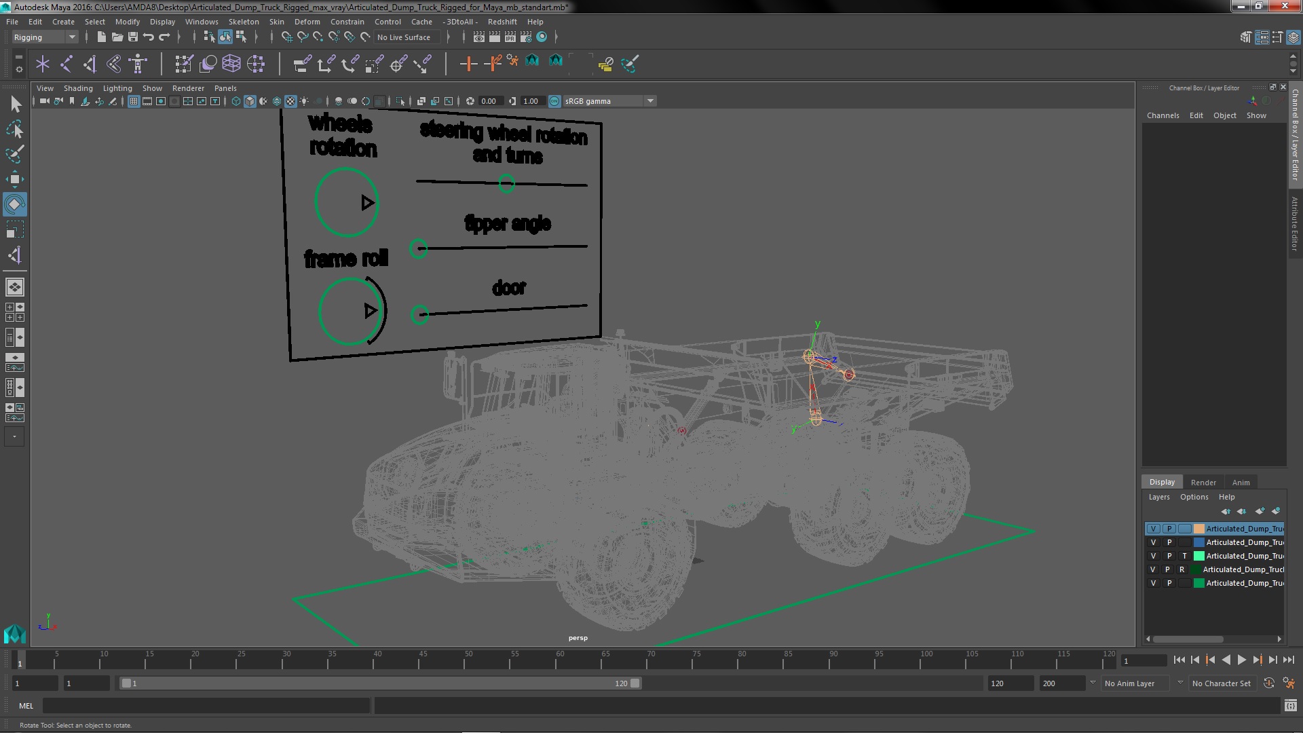Click the Create Joint shelf icon
The height and width of the screenshot is (733, 1303).
coord(67,64)
